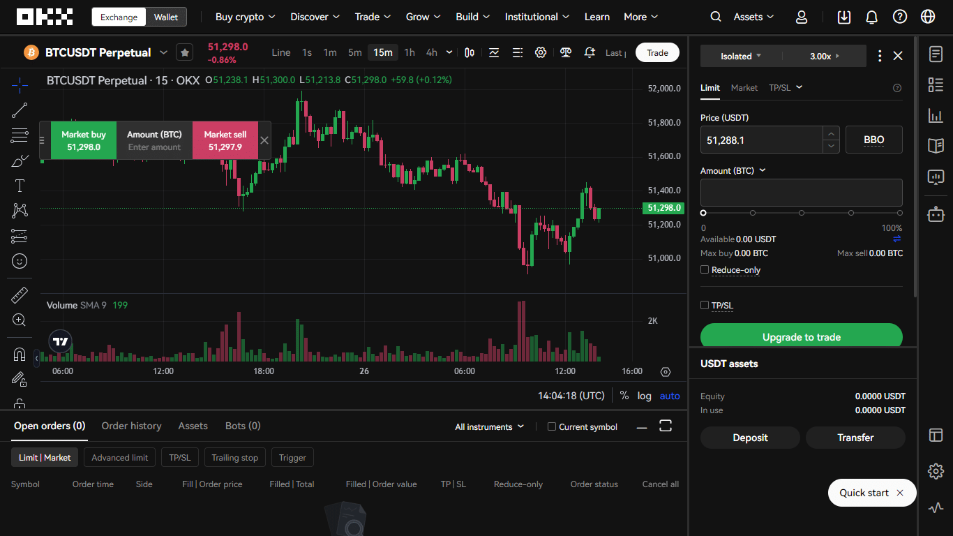Activate the zoom-in magnifier tool
Viewport: 953px width, 536px height.
tap(20, 320)
